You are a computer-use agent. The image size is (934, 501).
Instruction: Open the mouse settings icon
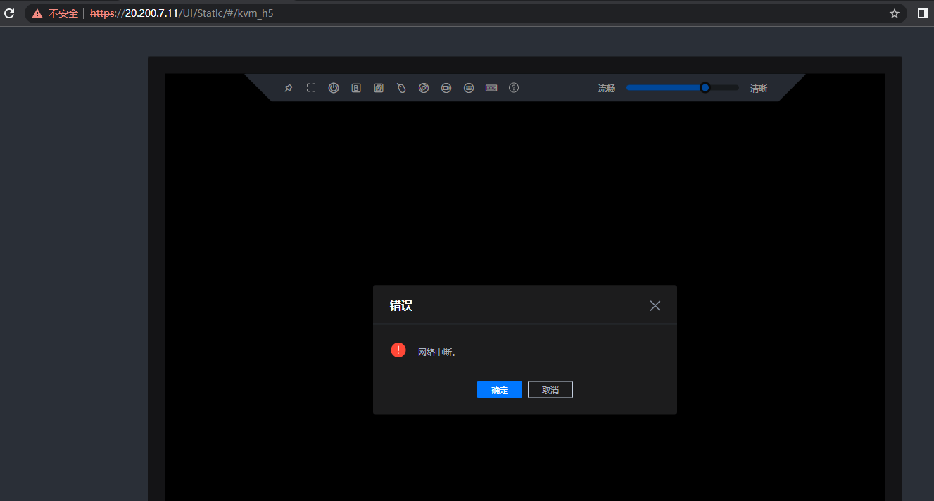tap(401, 88)
